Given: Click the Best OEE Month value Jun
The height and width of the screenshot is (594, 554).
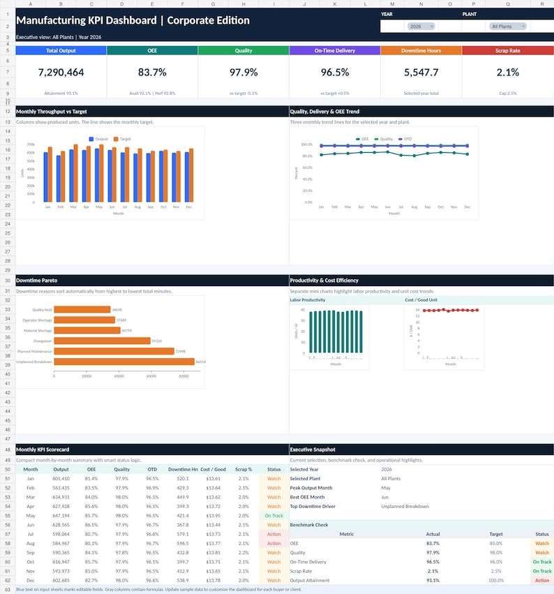Looking at the screenshot, I should 384,498.
